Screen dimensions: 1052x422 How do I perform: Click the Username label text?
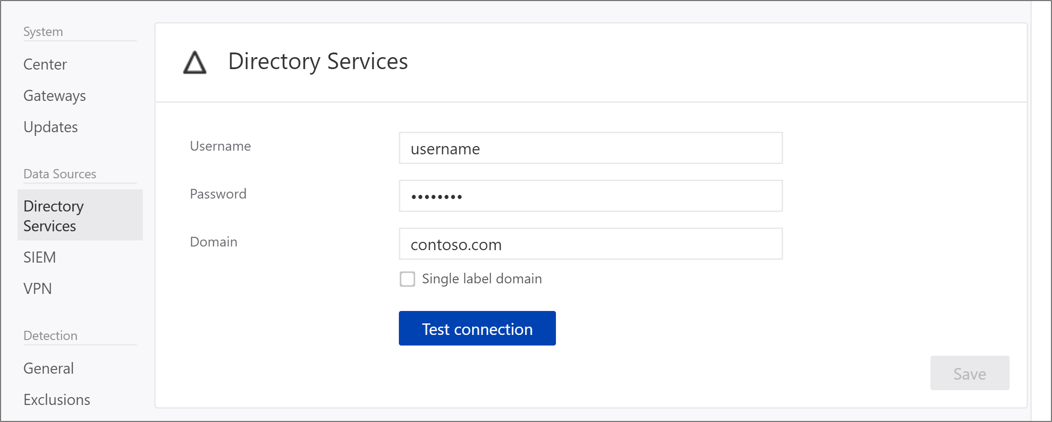pyautogui.click(x=220, y=146)
